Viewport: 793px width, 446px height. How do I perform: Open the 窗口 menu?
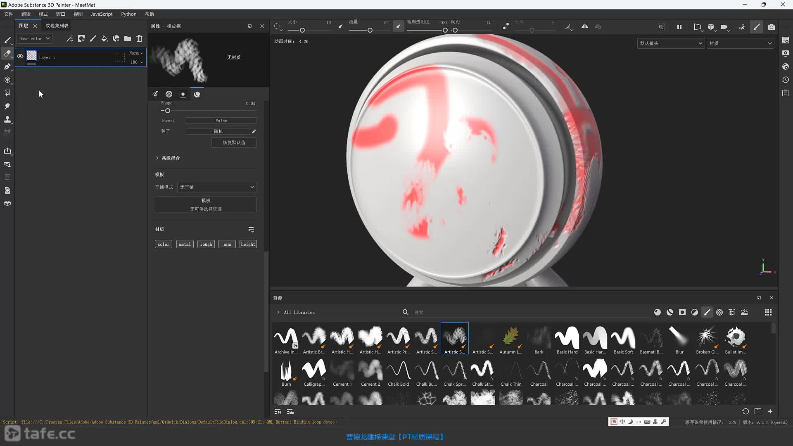[x=61, y=14]
